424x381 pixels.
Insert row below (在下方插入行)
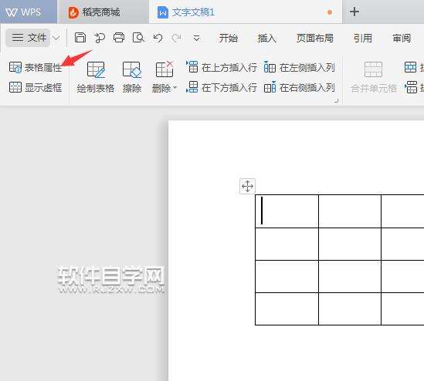click(222, 87)
